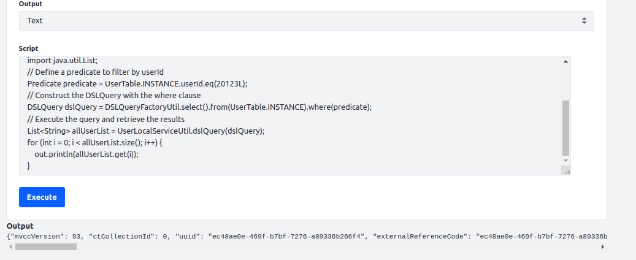Click the Script textarea resize handle
The height and width of the screenshot is (260, 636).
pos(567,171)
